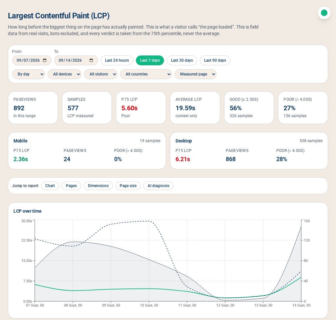Click the P75 LCP value 5.60s
Image resolution: width=336 pixels, height=320 pixels.
[129, 108]
